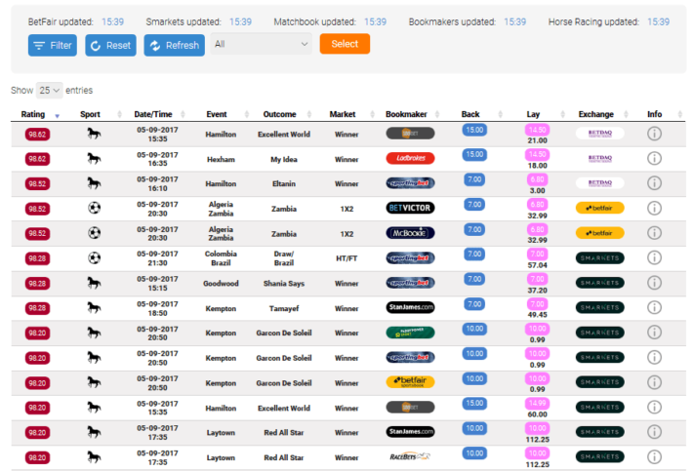The width and height of the screenshot is (693, 471).
Task: Sort table by Rating column header
Action: (x=39, y=114)
